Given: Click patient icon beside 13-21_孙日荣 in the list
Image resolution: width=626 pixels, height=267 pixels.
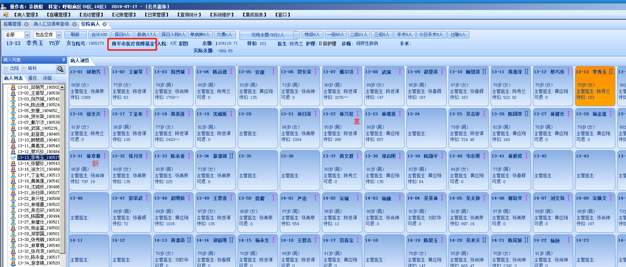Looking at the screenshot, I should [13, 193].
